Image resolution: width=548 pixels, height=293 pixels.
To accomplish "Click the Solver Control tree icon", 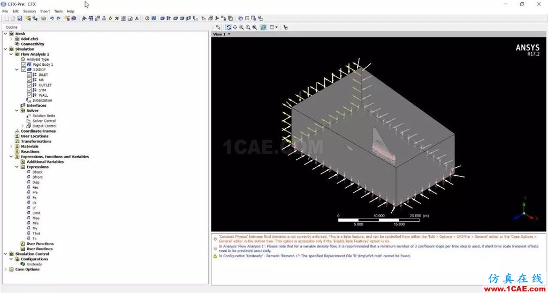I will (29, 121).
